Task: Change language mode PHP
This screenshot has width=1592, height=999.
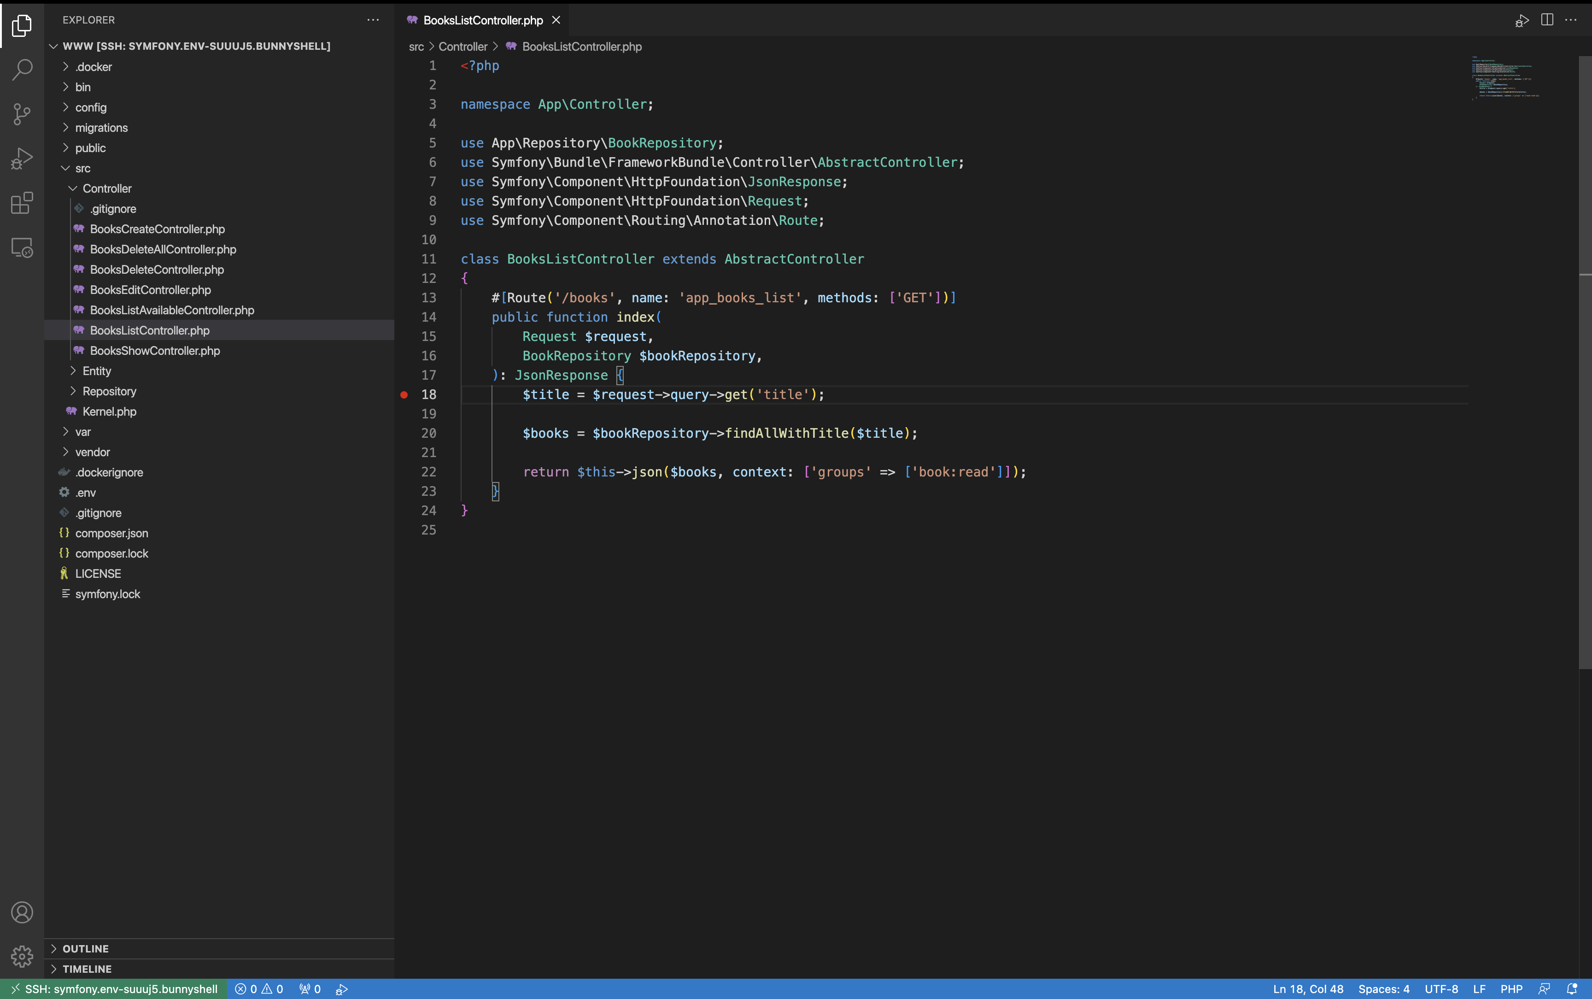Action: click(1511, 989)
